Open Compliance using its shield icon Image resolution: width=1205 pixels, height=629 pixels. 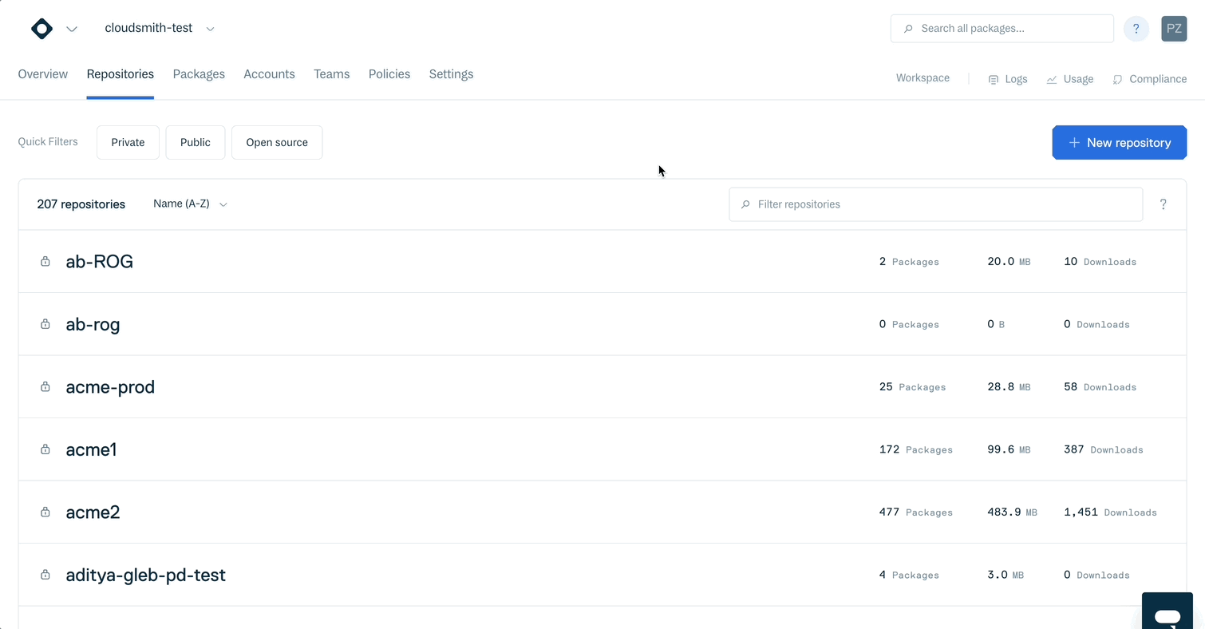pyautogui.click(x=1117, y=79)
